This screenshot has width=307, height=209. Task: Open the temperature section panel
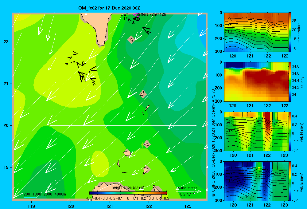[x=256, y=32]
